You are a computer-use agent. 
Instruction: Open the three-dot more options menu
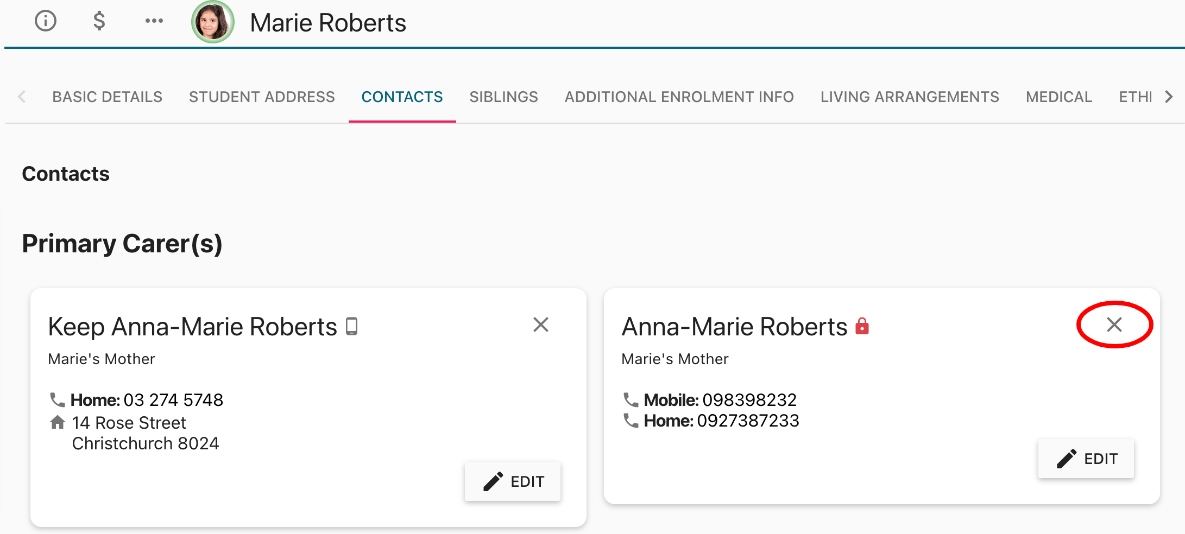(x=154, y=21)
